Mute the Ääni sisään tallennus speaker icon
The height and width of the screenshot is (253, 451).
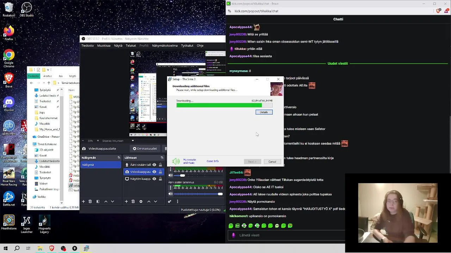click(171, 194)
